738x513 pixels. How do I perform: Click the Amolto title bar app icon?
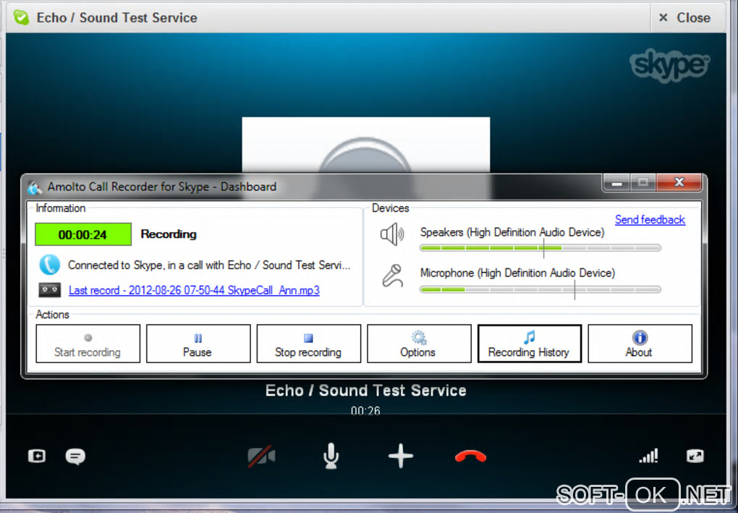(x=34, y=187)
